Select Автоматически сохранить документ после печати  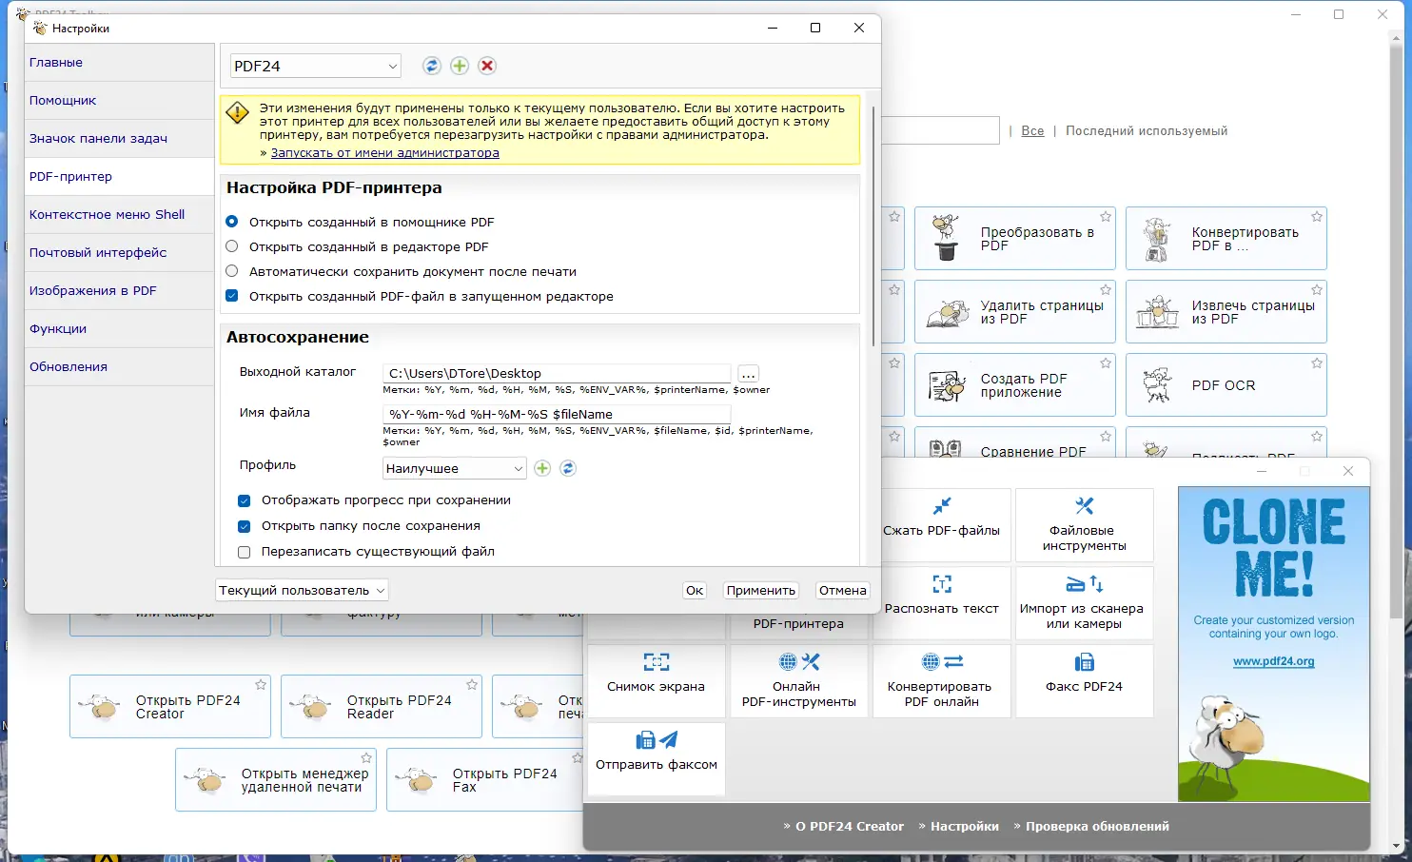click(x=232, y=271)
